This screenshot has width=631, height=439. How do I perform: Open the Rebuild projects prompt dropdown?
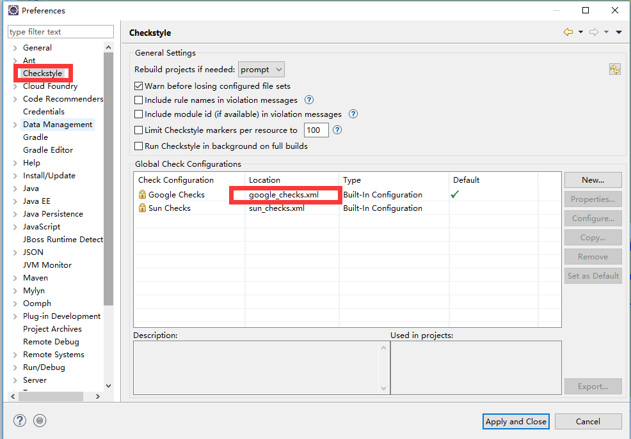(x=261, y=70)
